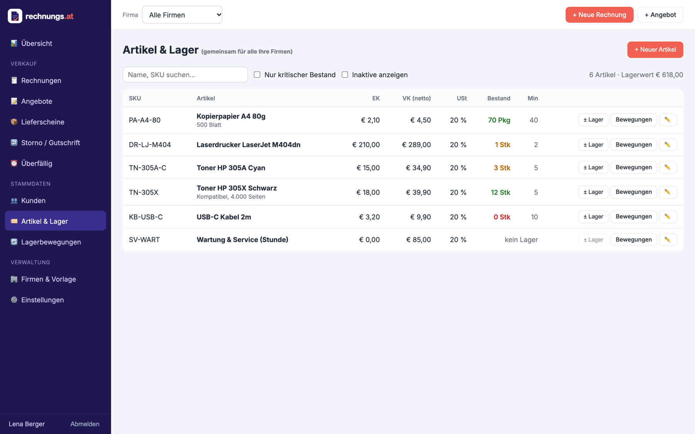The width and height of the screenshot is (695, 434).
Task: Click the Rechnungen document icon
Action: pyautogui.click(x=14, y=80)
